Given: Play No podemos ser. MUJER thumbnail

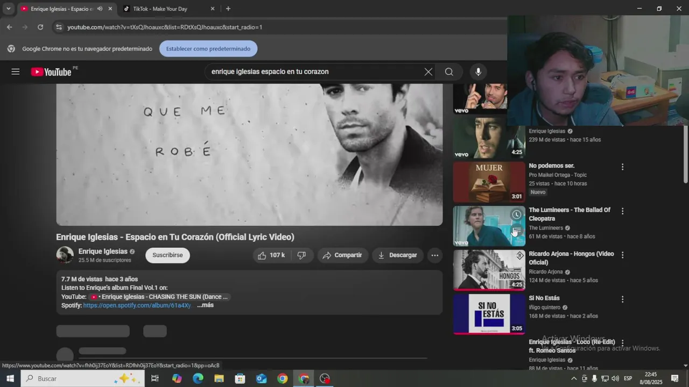Looking at the screenshot, I should [x=489, y=182].
